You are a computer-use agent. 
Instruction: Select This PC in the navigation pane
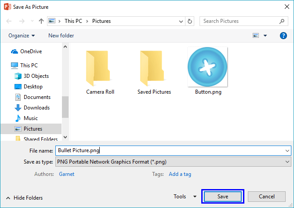tap(24, 65)
